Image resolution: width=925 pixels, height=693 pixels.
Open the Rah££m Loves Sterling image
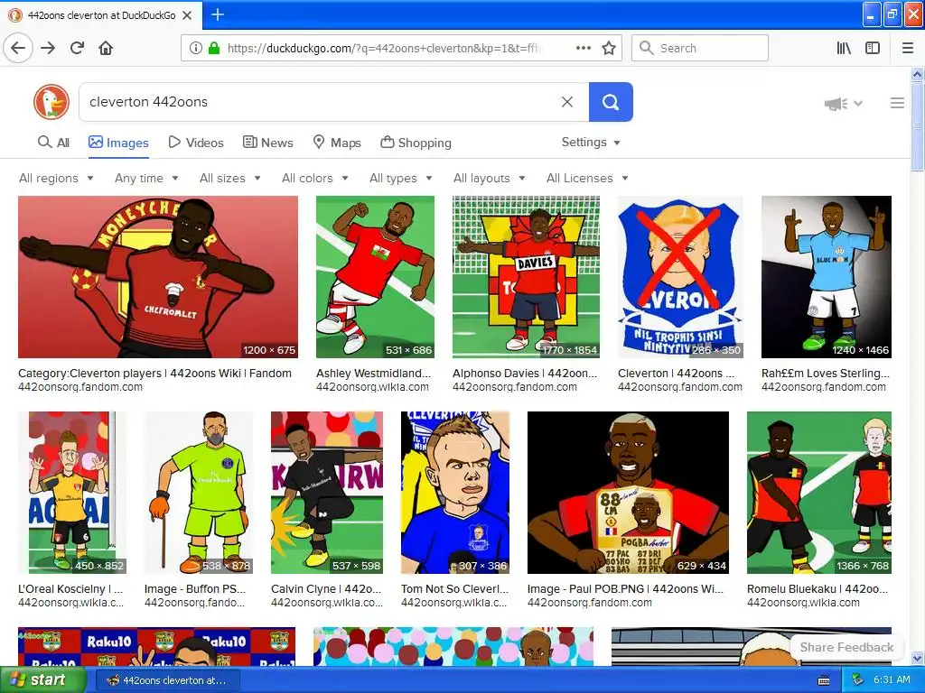(826, 277)
